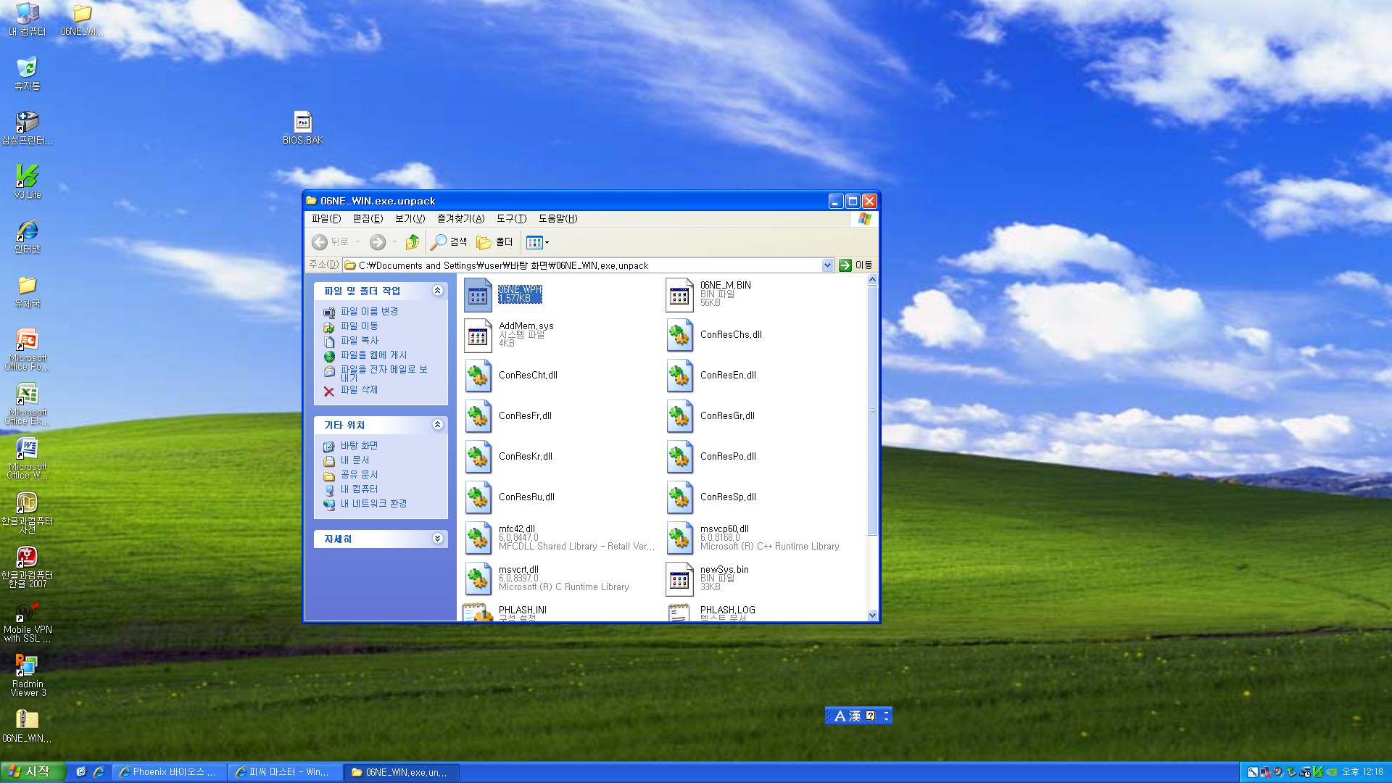The height and width of the screenshot is (783, 1392).
Task: Select the mfc42.dll file icon
Action: [478, 538]
